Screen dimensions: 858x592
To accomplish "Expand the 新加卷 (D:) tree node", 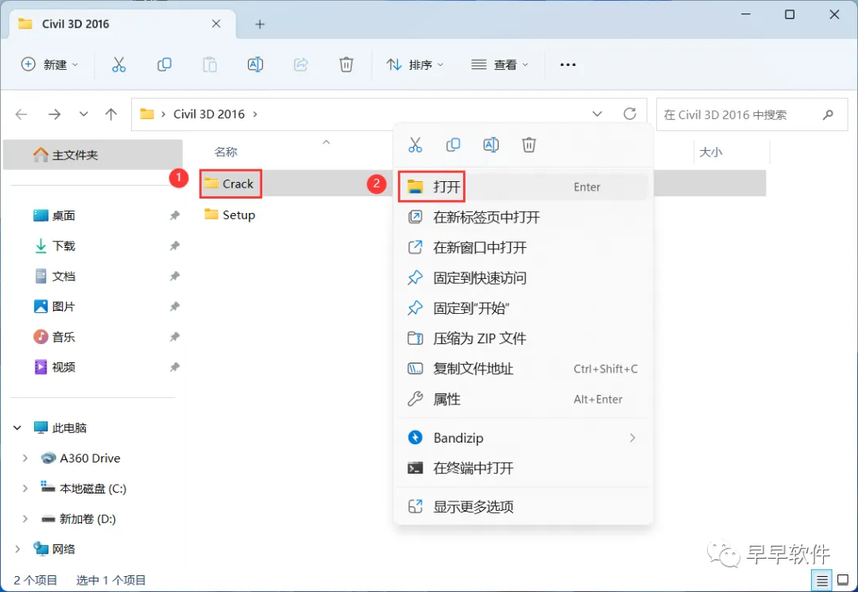I will point(25,519).
